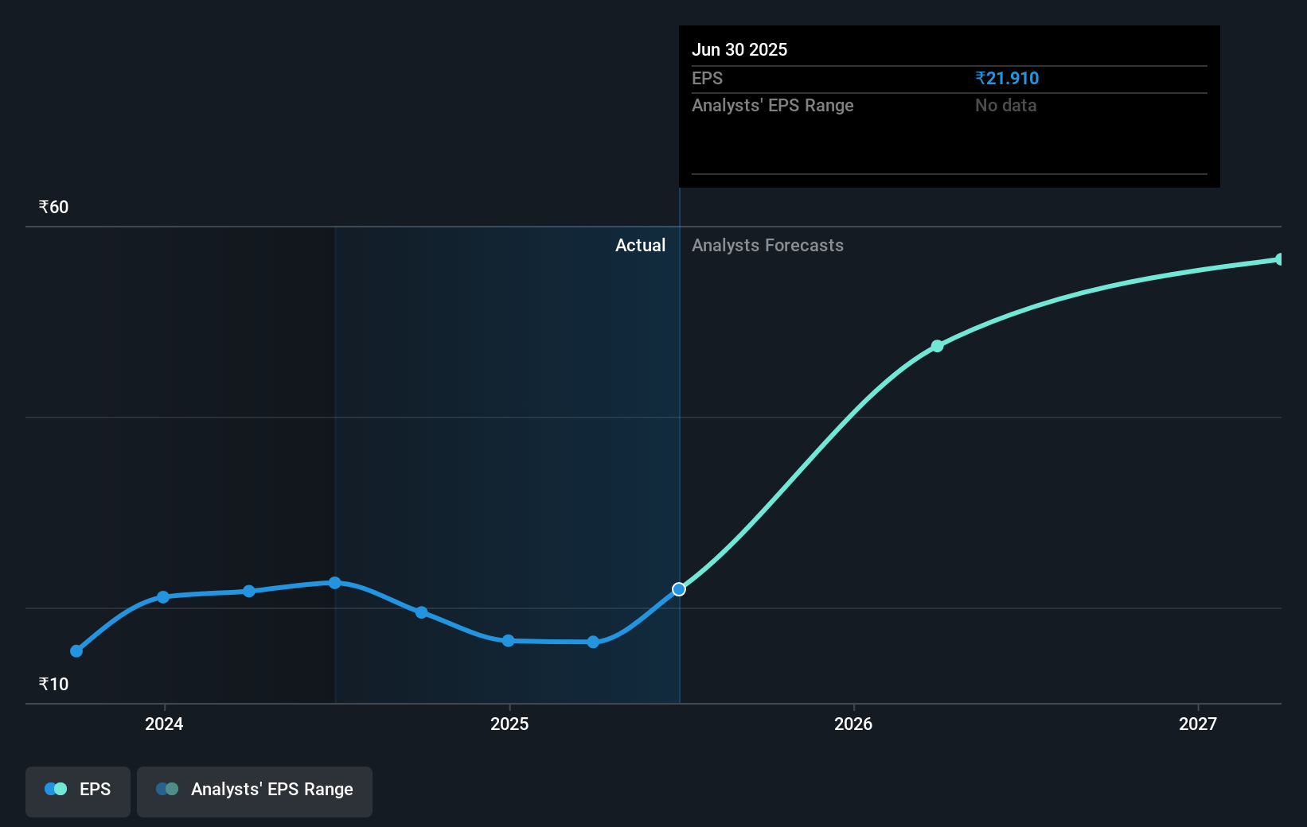Select the Analysts' EPS Range legend dot icon

(167, 789)
